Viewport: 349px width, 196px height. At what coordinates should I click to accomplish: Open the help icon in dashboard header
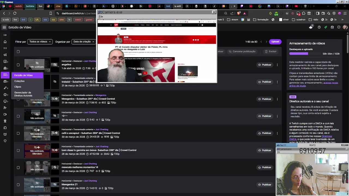pos(319,27)
